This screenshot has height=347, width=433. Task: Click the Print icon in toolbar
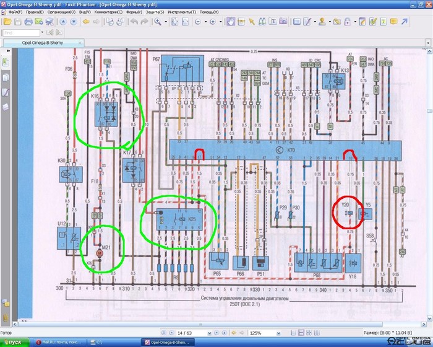(x=28, y=21)
